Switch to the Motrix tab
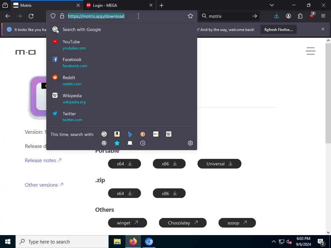The width and height of the screenshot is (331, 248). 47,5
